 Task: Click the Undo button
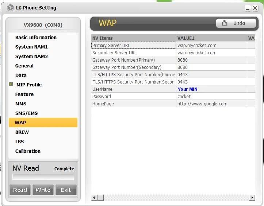click(236, 23)
